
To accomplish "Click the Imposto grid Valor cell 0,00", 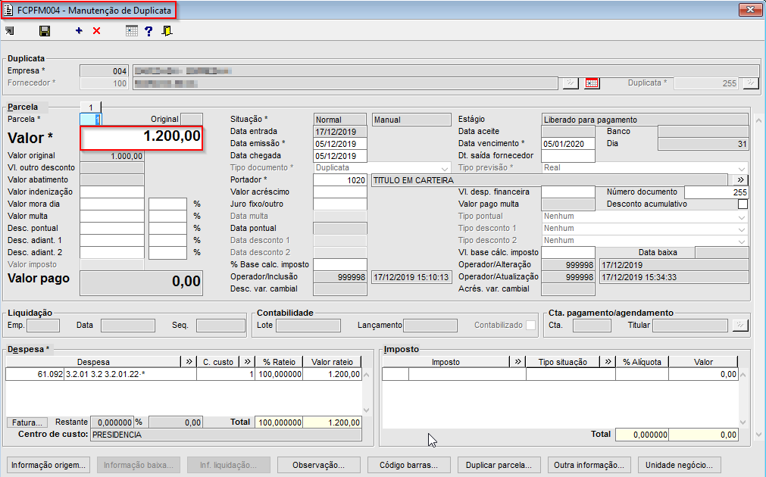I will pyautogui.click(x=703, y=375).
